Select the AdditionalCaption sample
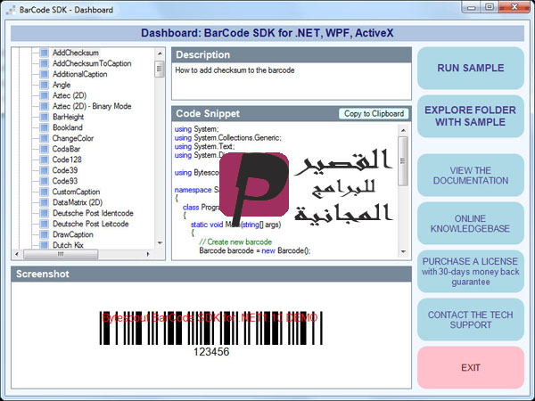This screenshot has height=401, width=535. point(79,74)
